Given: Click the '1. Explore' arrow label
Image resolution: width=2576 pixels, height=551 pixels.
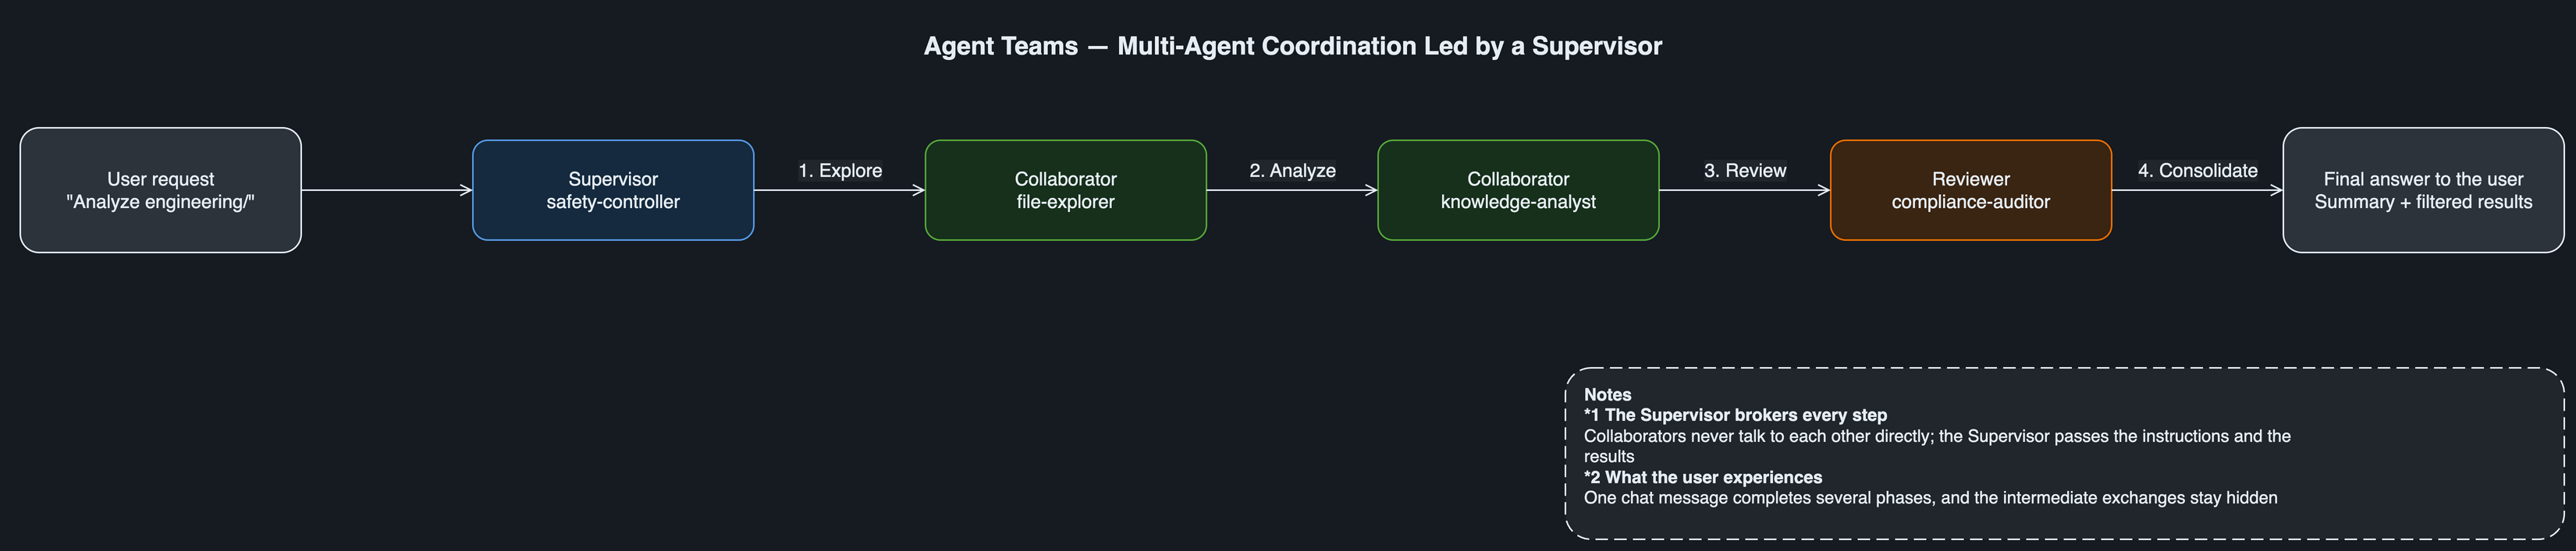Looking at the screenshot, I should pos(840,171).
